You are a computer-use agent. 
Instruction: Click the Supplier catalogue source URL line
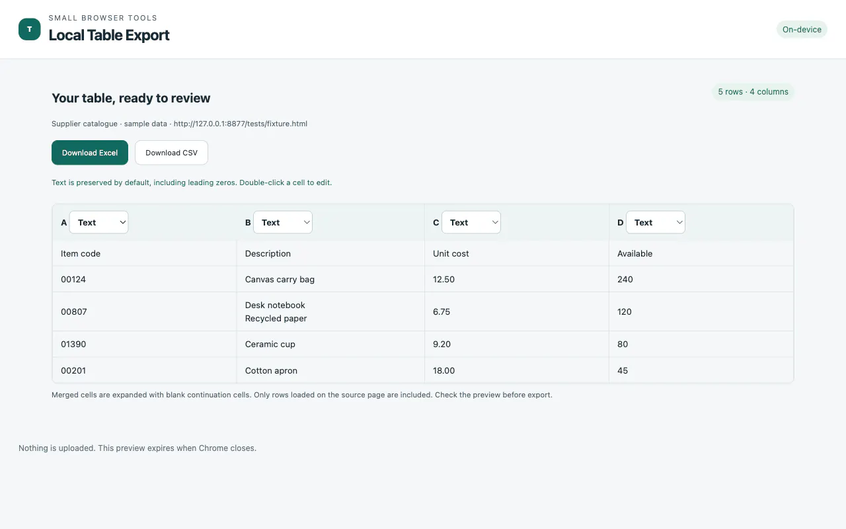(179, 124)
